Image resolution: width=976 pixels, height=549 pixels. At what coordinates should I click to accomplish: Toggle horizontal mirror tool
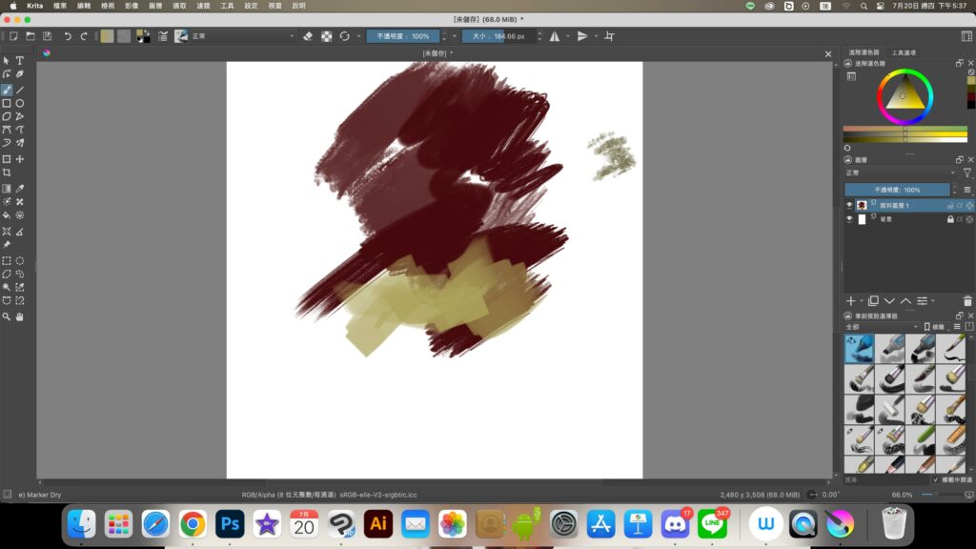point(554,36)
